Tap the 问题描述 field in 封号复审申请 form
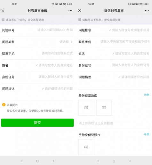This screenshot has height=165, width=152. pos(57,89)
